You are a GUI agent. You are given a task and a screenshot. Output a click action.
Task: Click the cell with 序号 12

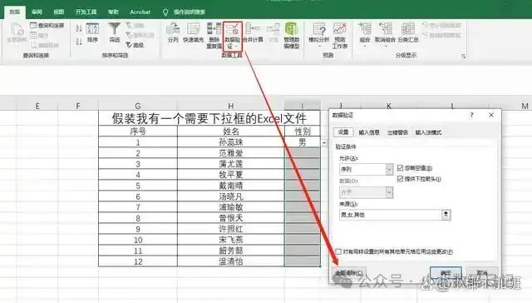point(138,261)
